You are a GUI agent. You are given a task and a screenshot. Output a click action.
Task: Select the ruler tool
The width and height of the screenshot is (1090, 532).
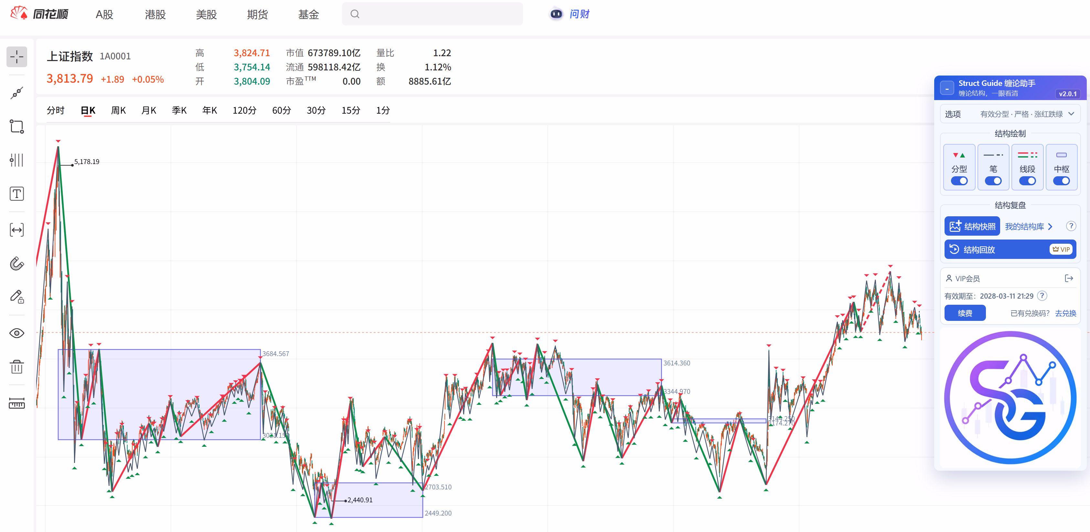17,403
